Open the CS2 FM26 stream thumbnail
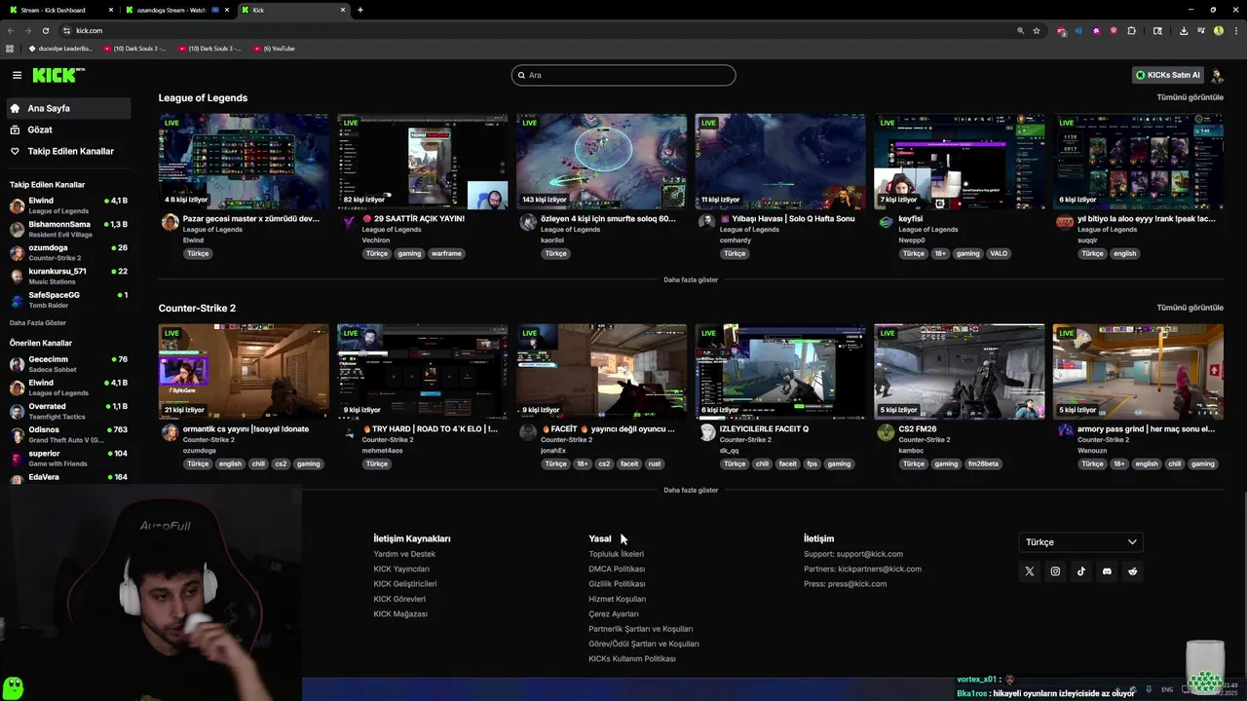The height and width of the screenshot is (701, 1247). tap(960, 372)
